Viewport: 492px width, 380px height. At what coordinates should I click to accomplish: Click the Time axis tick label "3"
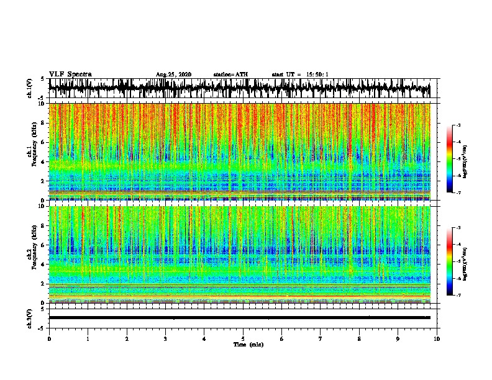(x=165, y=339)
